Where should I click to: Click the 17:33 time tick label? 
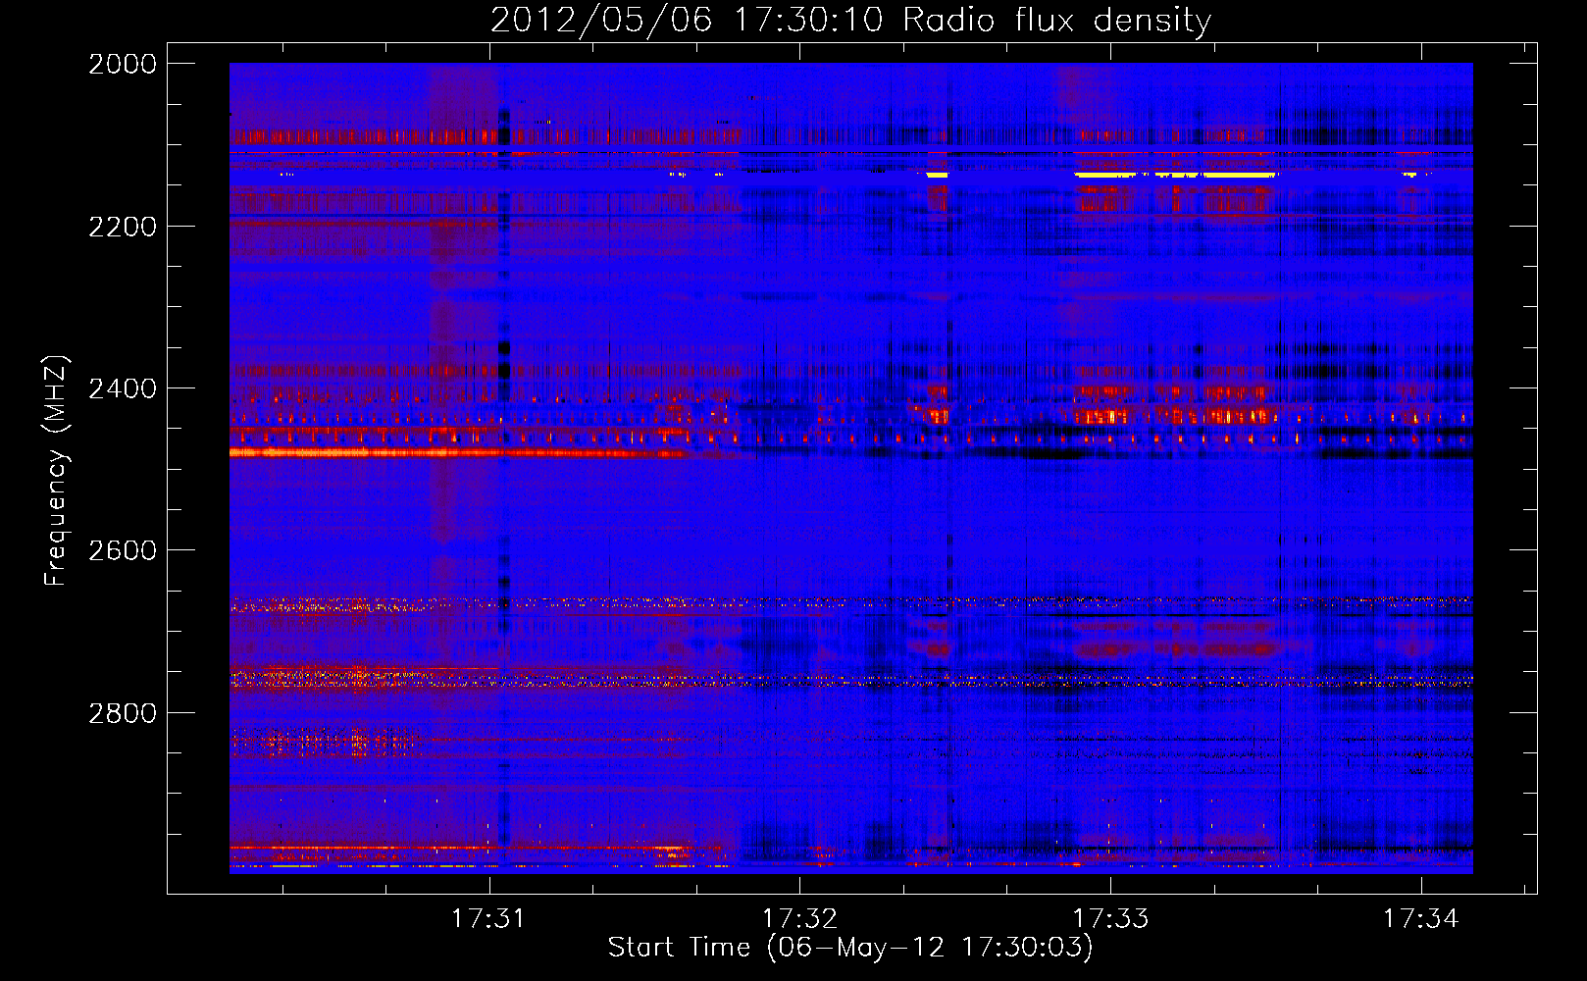point(1110,918)
